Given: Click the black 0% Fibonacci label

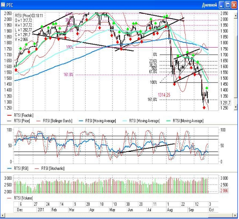Looking at the screenshot, I should tap(155, 55).
